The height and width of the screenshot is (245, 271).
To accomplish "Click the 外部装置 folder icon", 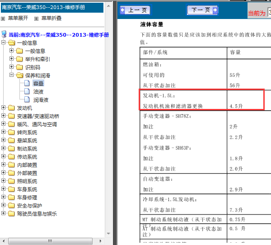I will coord(11,173).
